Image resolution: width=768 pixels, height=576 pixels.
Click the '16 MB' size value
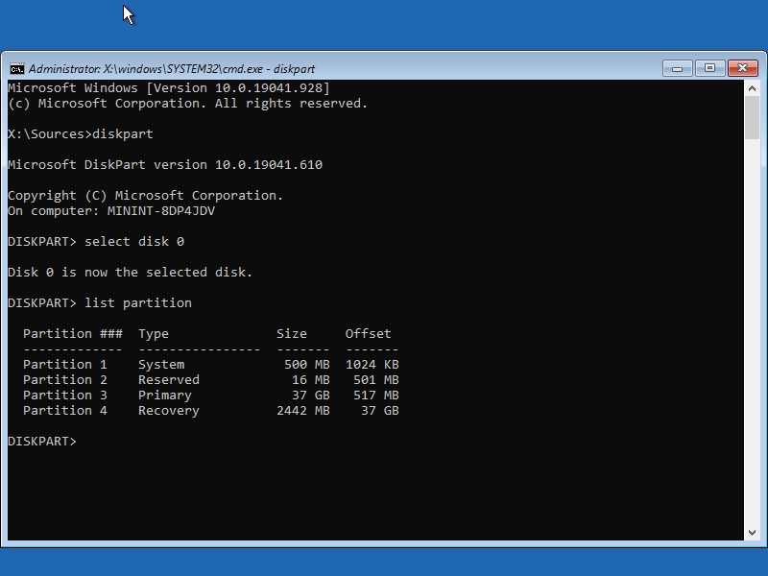pyautogui.click(x=310, y=379)
